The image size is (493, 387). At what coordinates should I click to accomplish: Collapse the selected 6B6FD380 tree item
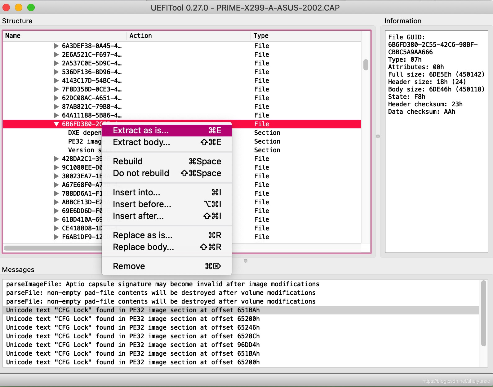tap(56, 124)
